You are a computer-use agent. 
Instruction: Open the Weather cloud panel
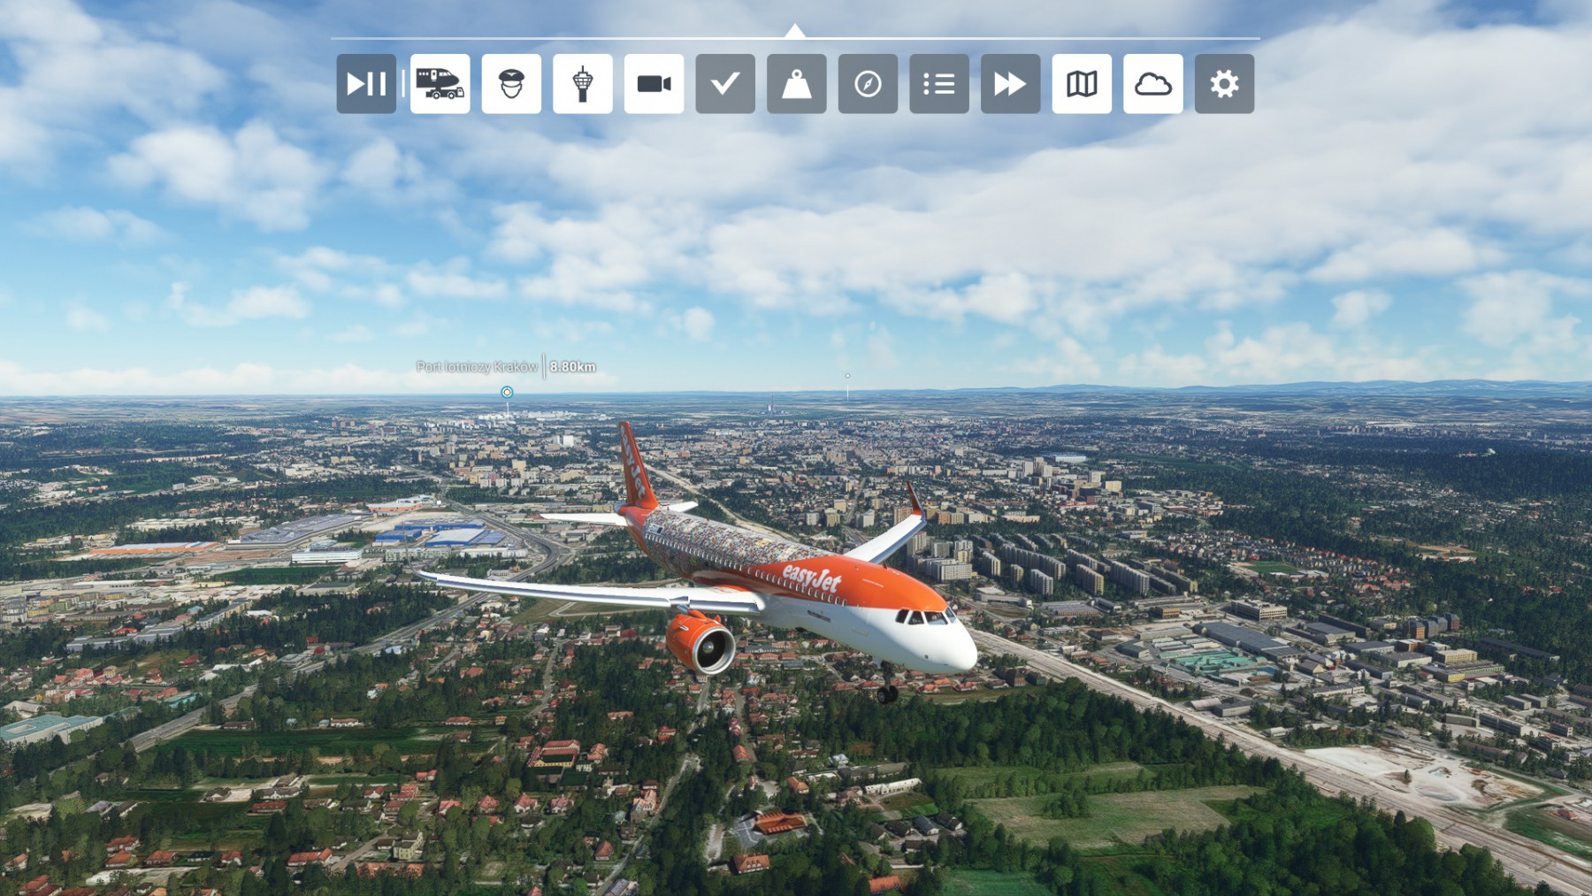pyautogui.click(x=1153, y=84)
